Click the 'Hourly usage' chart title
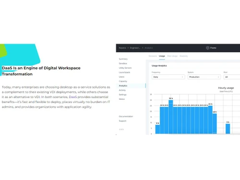Image resolution: width=240 pixels, height=180 pixels. coord(226,88)
